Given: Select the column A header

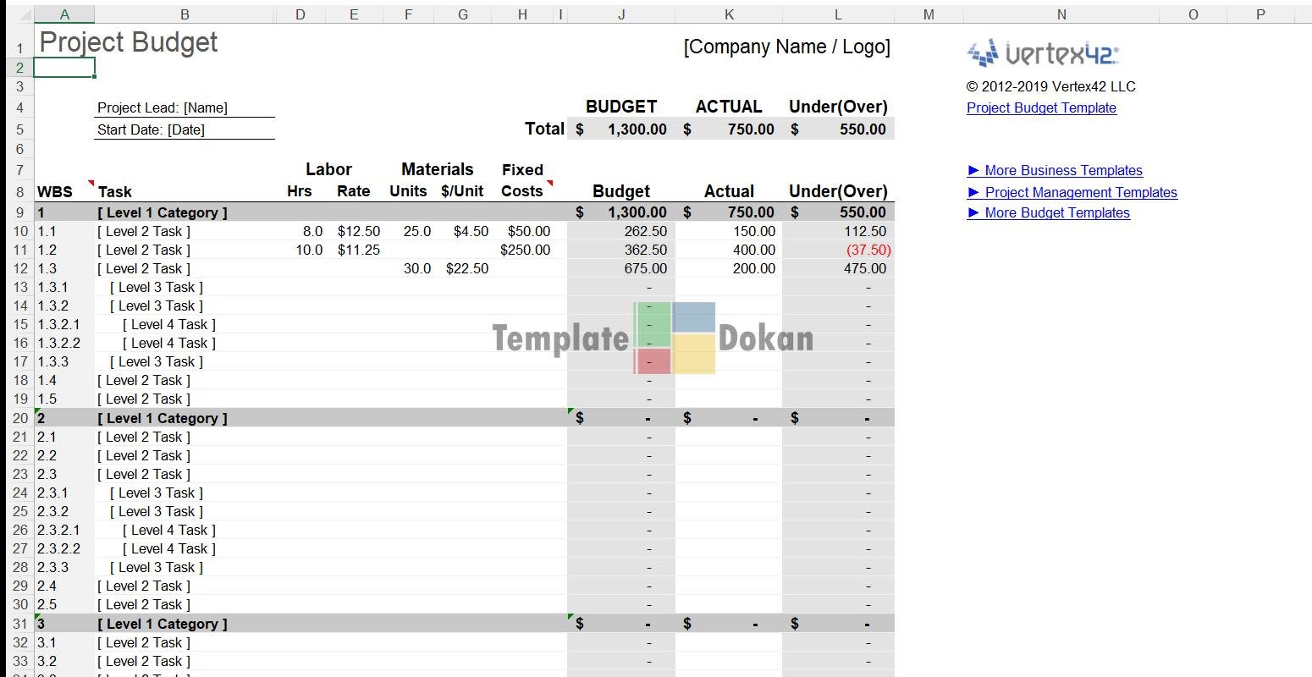Looking at the screenshot, I should click(64, 14).
